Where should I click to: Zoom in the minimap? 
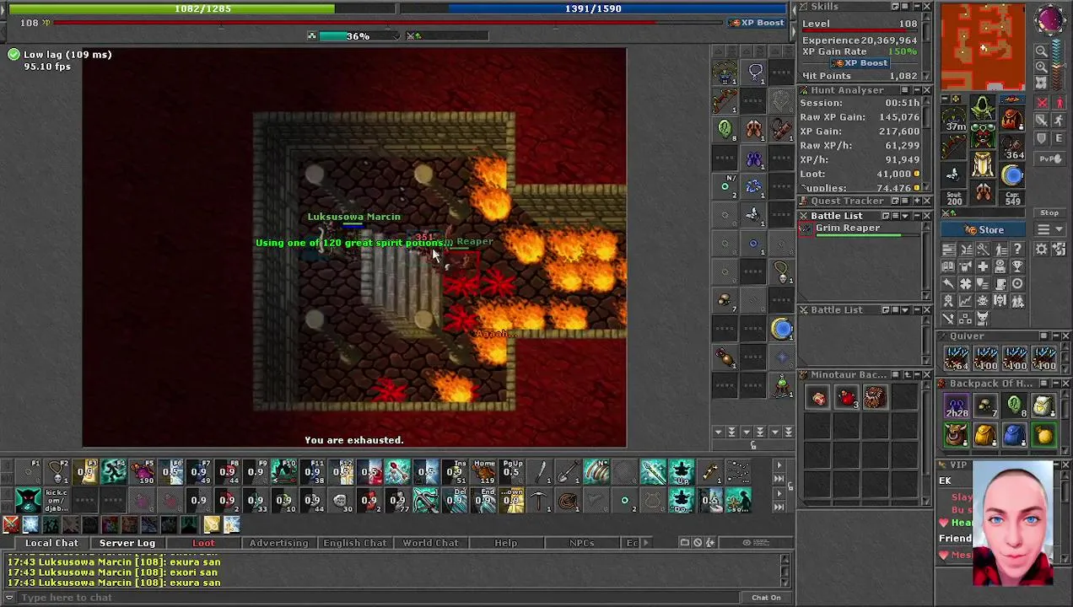click(x=1042, y=67)
